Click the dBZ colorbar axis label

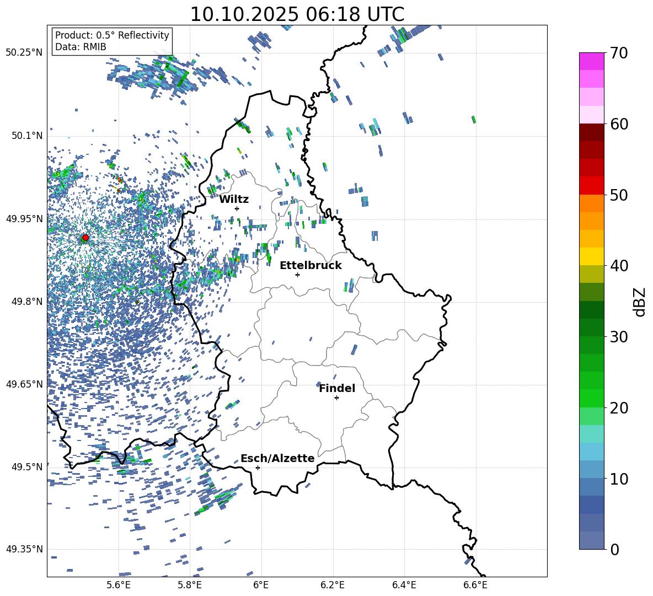[640, 302]
